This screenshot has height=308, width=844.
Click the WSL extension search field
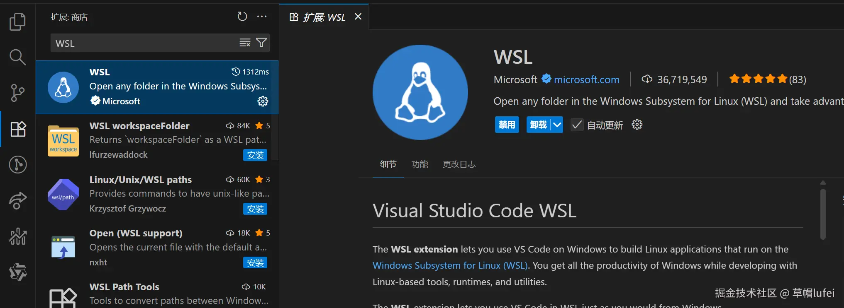pyautogui.click(x=143, y=43)
